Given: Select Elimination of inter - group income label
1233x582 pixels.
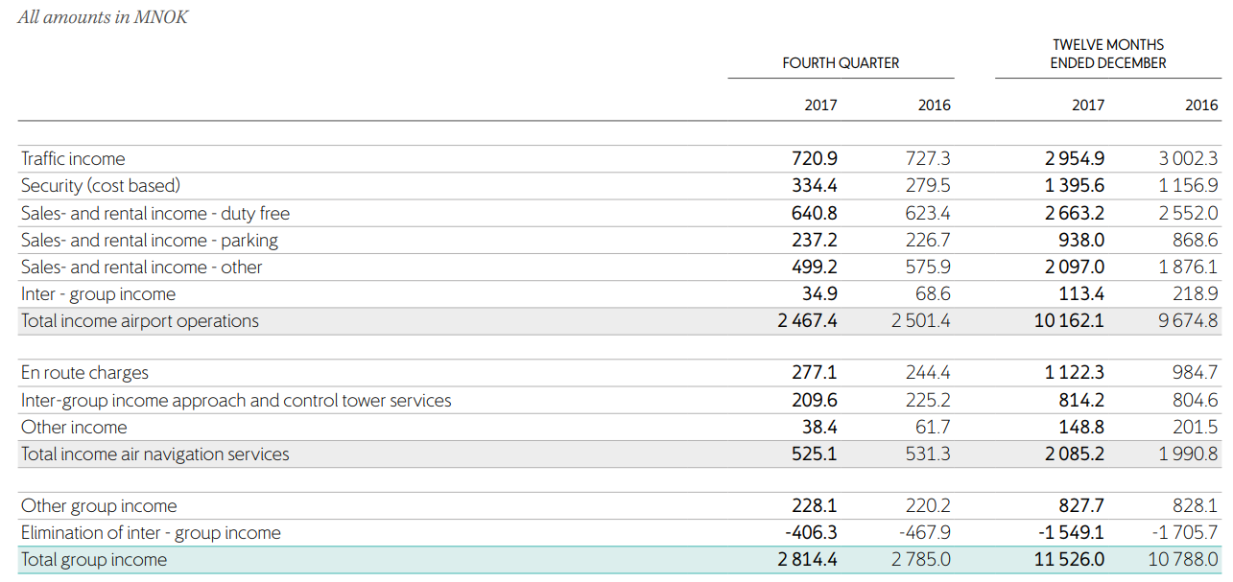Looking at the screenshot, I should coord(151,533).
